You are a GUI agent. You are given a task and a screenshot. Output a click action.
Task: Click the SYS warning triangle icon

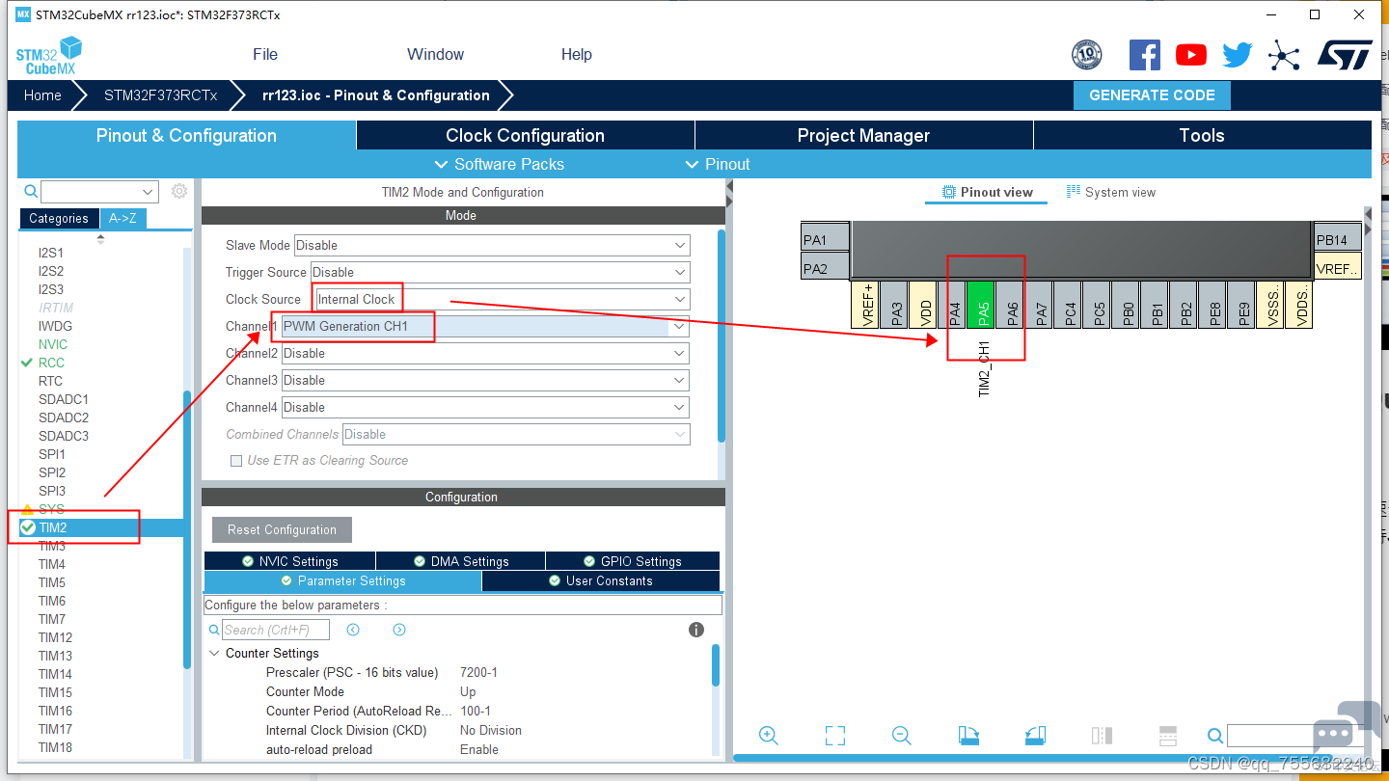click(x=27, y=509)
